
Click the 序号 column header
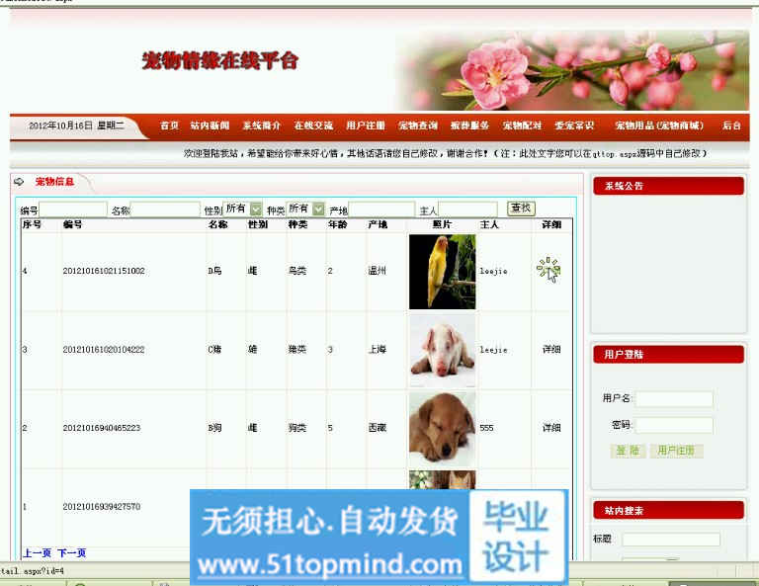click(32, 224)
